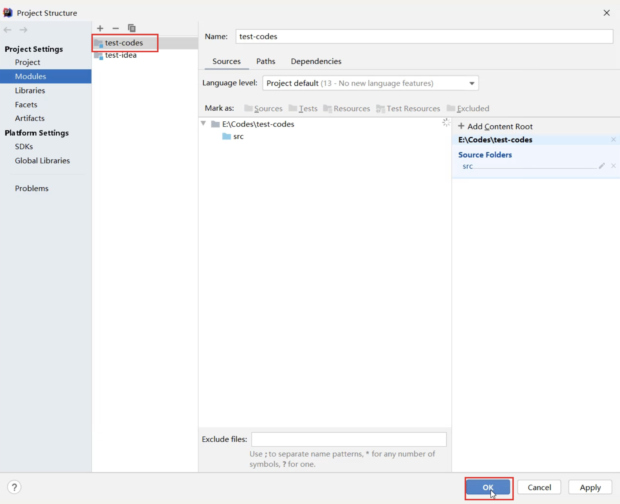Click the Cancel button
Viewport: 620px width, 504px height.
pyautogui.click(x=539, y=487)
